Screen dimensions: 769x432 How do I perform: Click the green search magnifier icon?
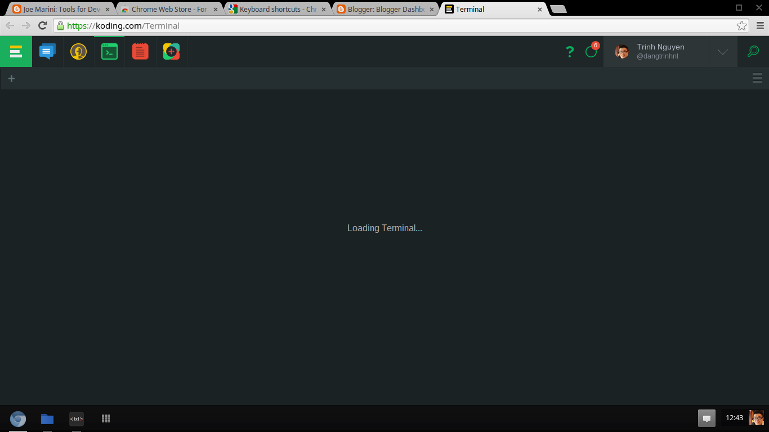[x=753, y=51]
